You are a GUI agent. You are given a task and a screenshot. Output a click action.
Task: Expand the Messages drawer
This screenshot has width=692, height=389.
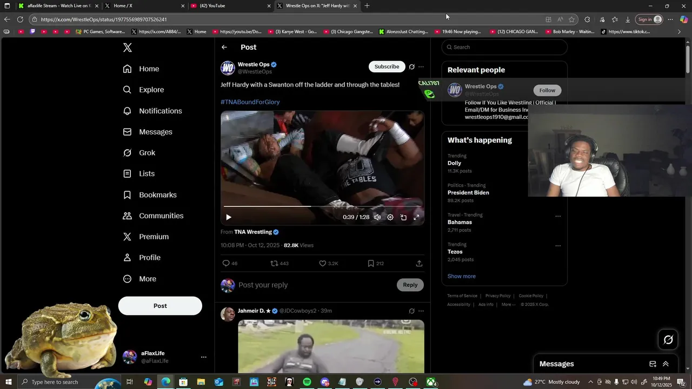[666, 364]
